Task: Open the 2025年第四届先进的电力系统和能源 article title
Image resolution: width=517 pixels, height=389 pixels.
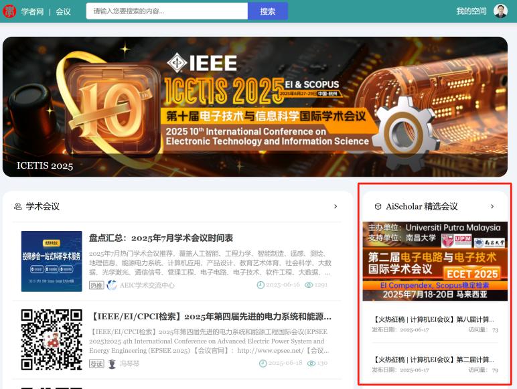Action: tap(210, 316)
